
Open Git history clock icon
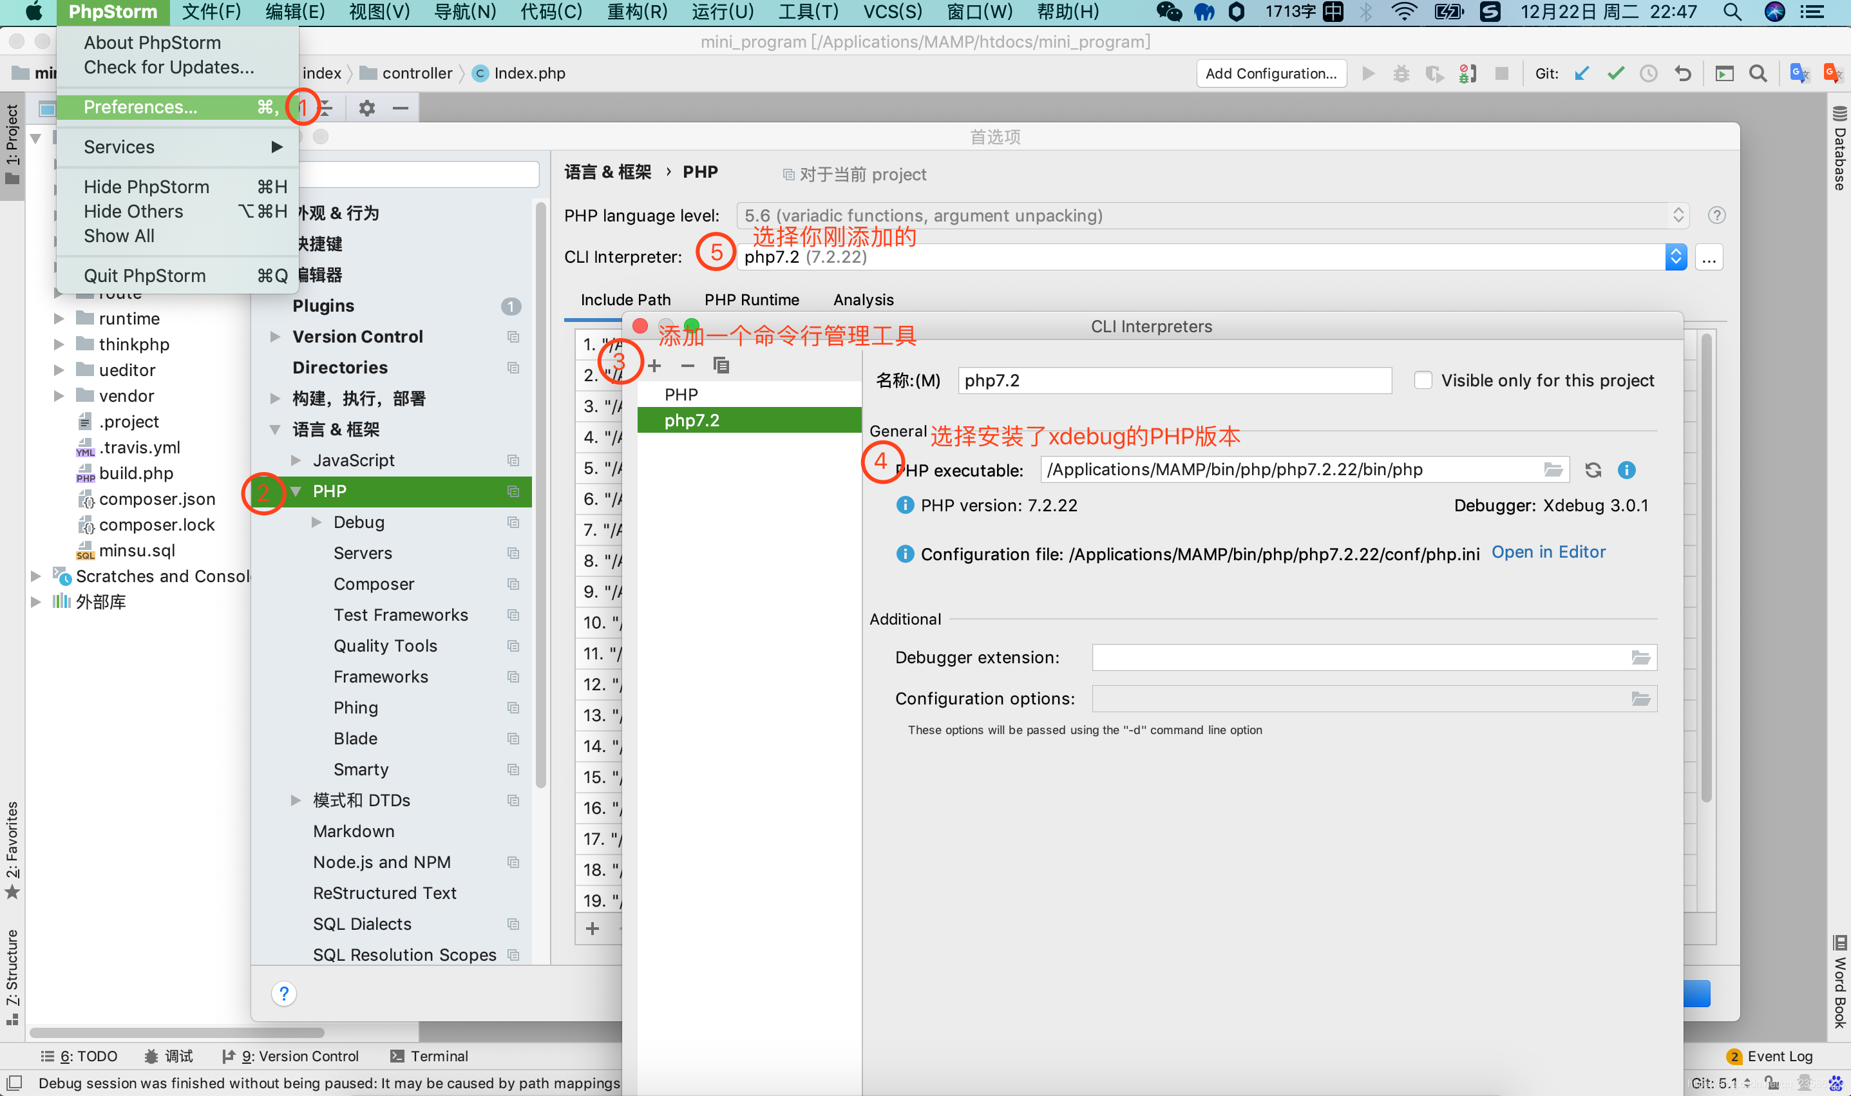(x=1649, y=73)
